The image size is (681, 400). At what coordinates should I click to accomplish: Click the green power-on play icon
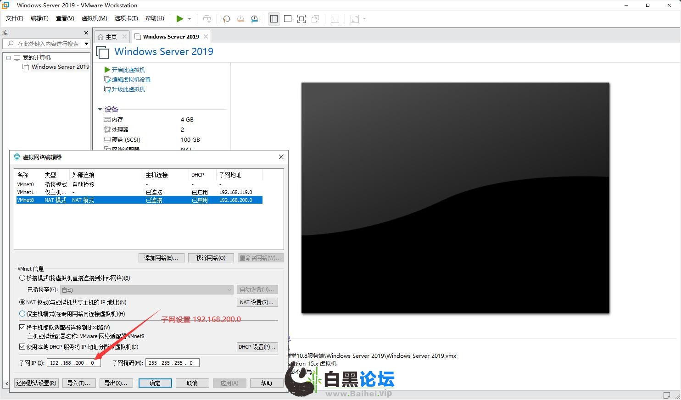click(x=179, y=19)
